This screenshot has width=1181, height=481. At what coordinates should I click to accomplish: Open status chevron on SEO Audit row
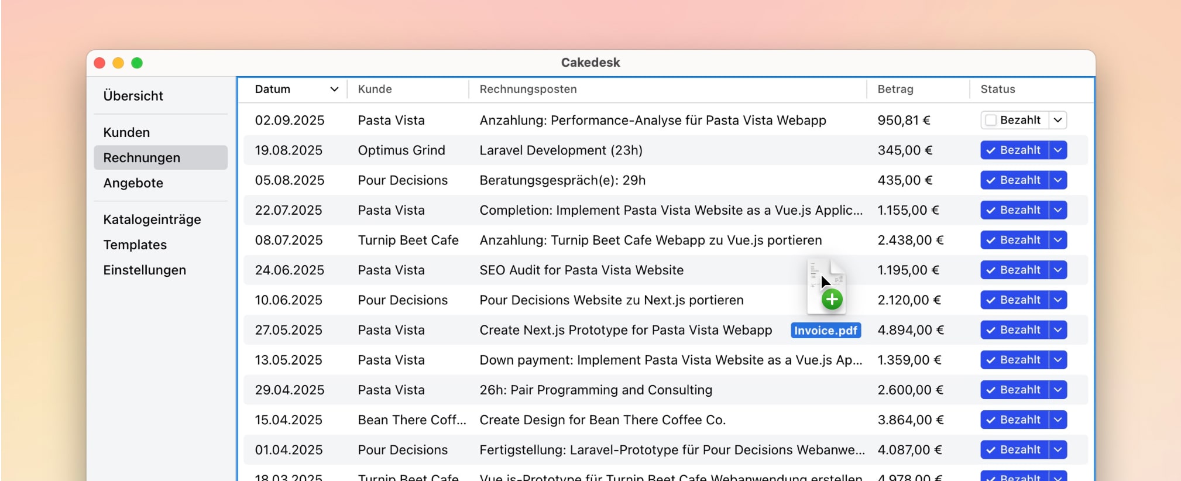point(1058,270)
